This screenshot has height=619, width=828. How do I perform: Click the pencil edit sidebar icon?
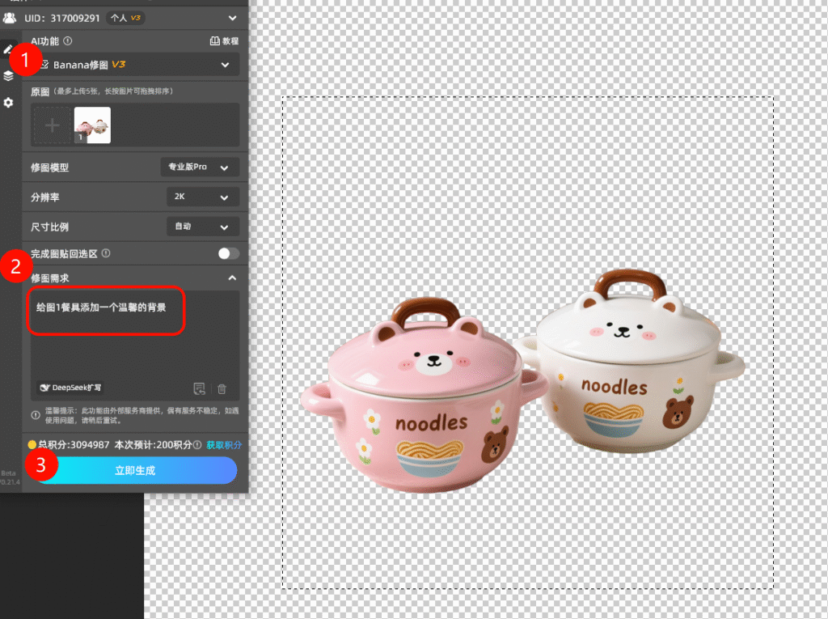(x=8, y=49)
